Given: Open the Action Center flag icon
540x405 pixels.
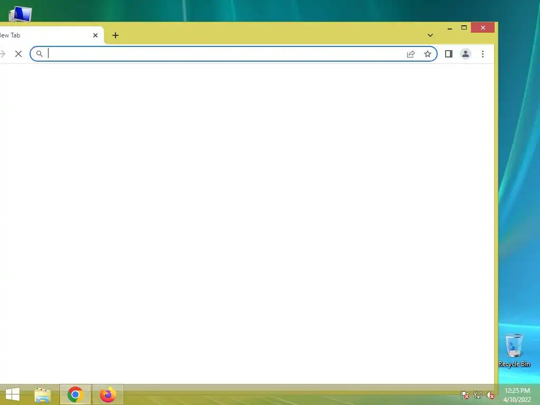Looking at the screenshot, I should coord(465,395).
